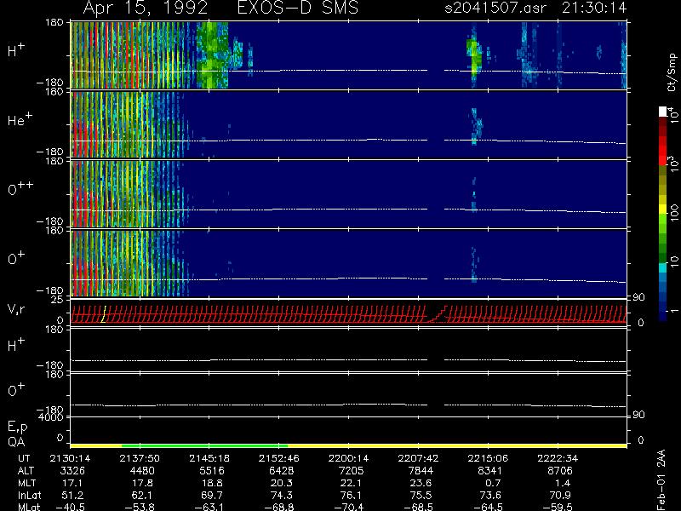Viewport: 681px width, 511px height.
Task: Click the InLat value "51.2"
Action: pos(72,495)
